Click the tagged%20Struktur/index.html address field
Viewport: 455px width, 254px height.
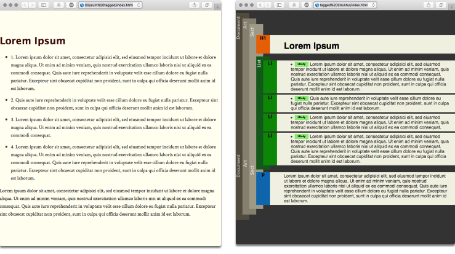[345, 5]
